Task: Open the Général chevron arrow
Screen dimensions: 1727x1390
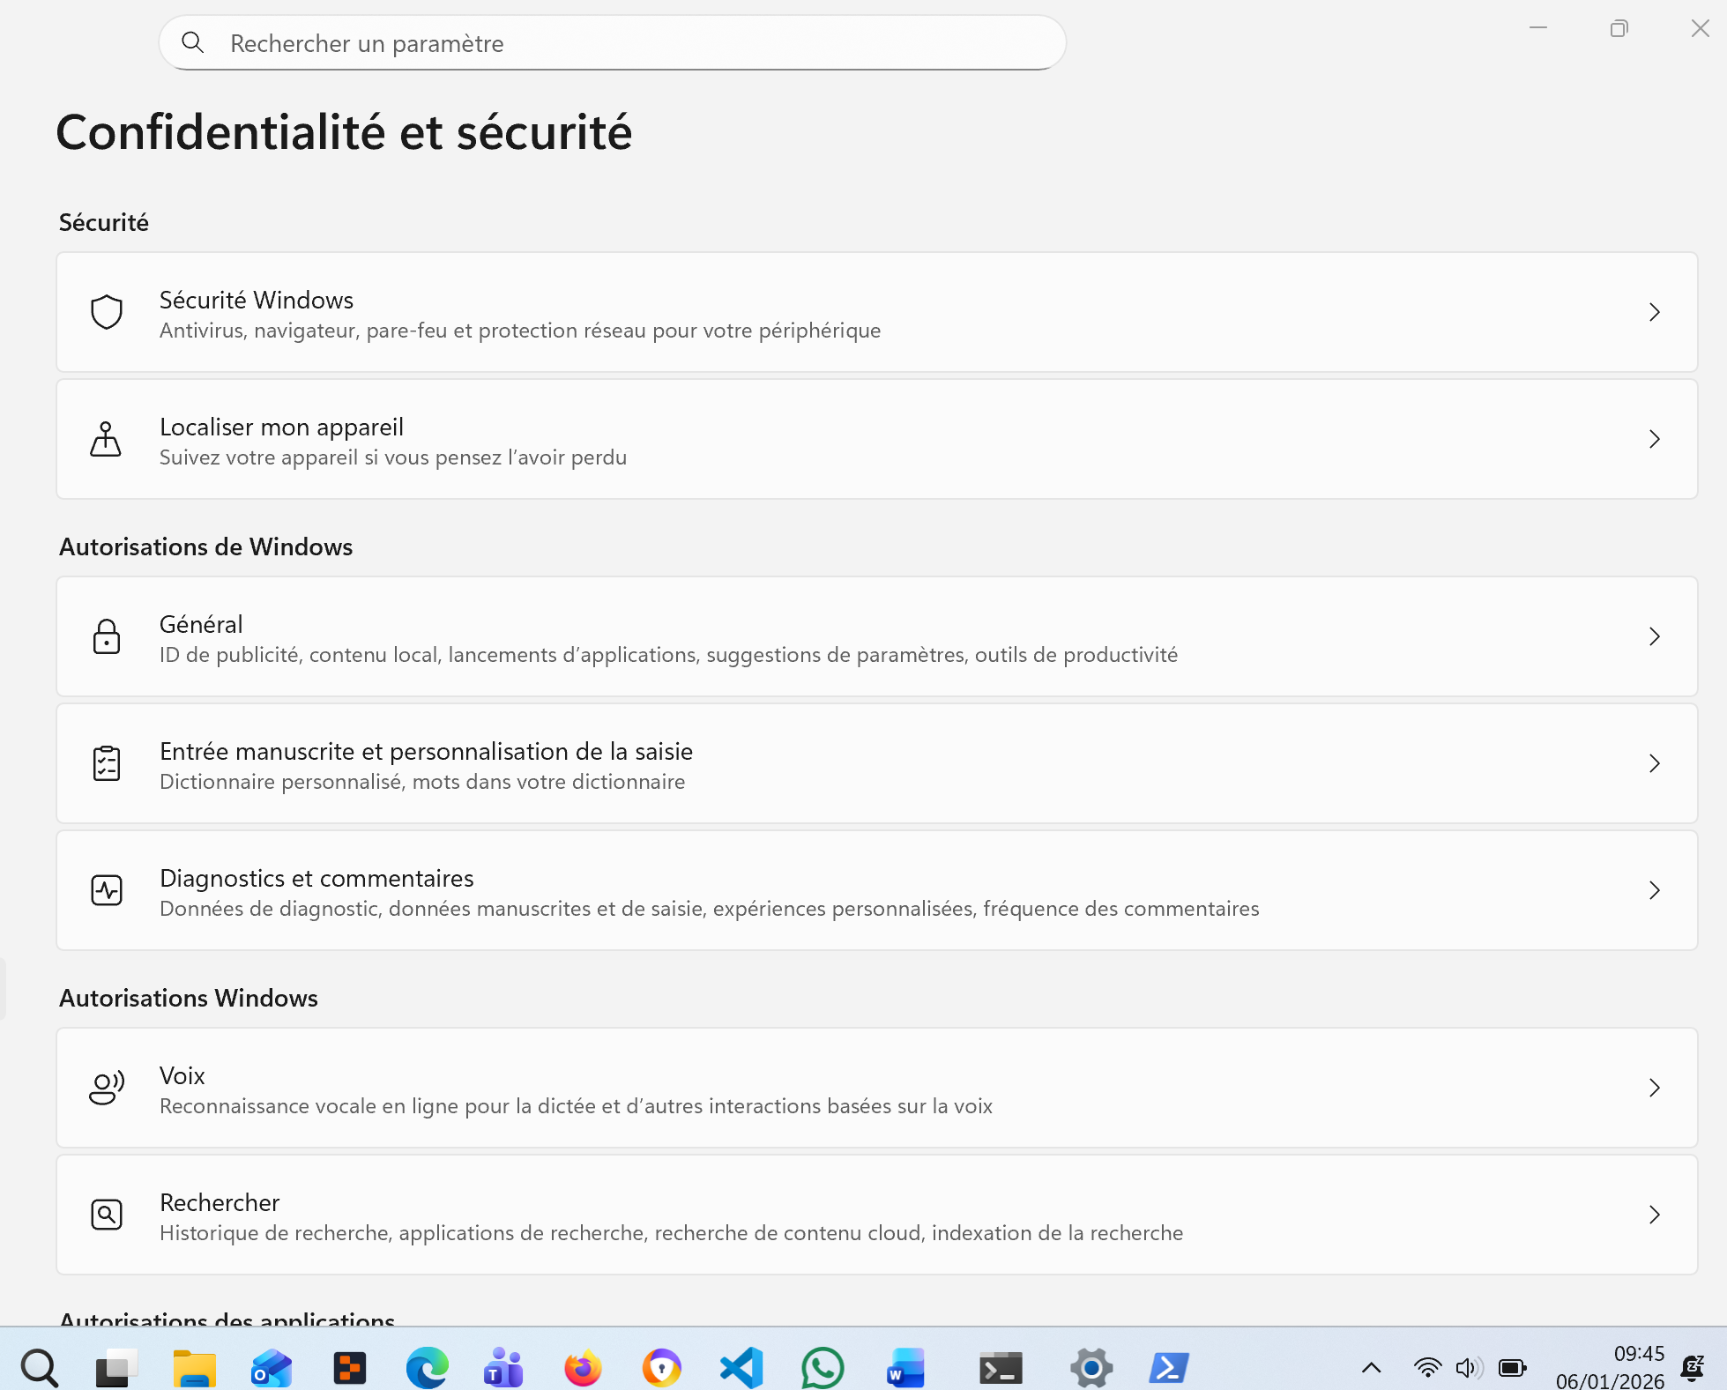Action: (x=1654, y=636)
